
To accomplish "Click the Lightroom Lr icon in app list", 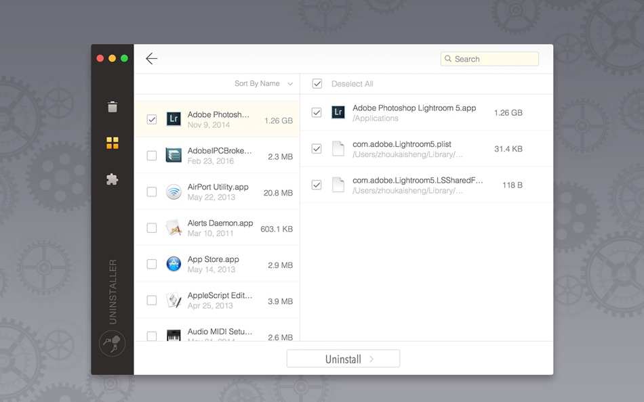I will click(174, 119).
